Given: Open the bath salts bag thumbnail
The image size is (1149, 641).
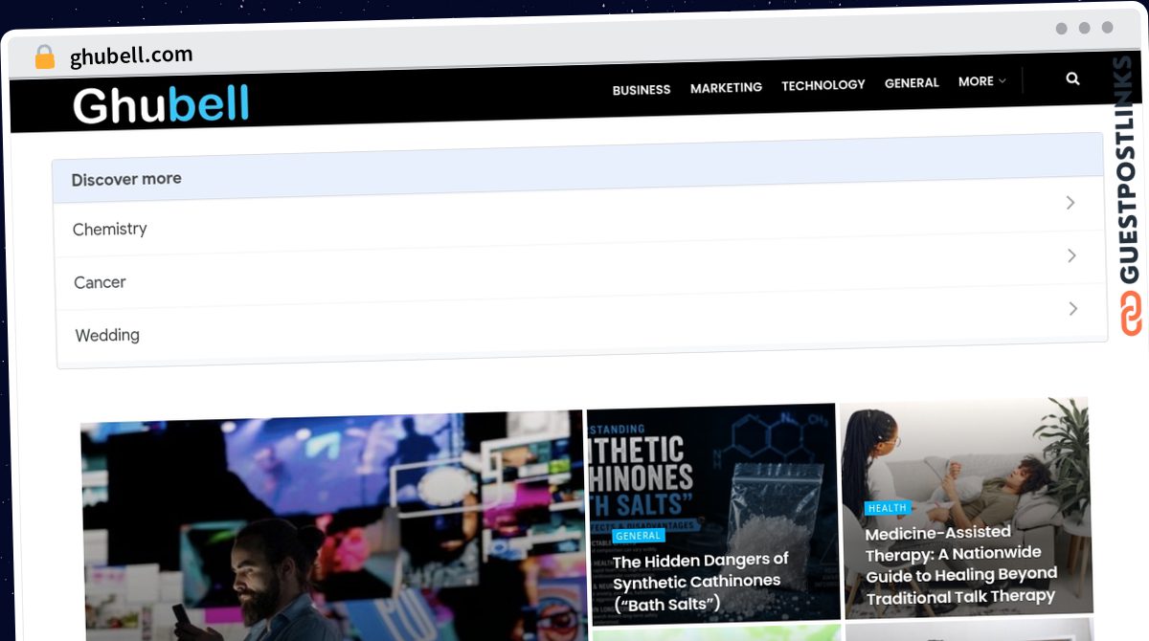Looking at the screenshot, I should coord(713,514).
